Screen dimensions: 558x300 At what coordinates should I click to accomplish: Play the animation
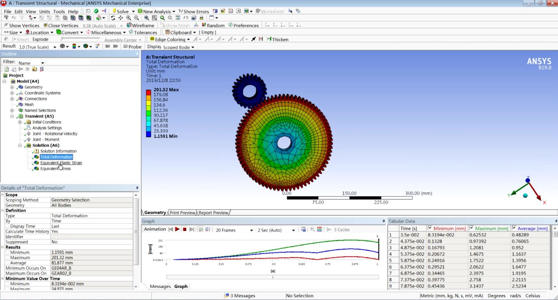pyautogui.click(x=177, y=229)
